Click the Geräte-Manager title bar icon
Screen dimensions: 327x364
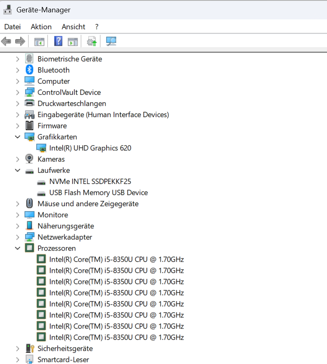pos(8,10)
